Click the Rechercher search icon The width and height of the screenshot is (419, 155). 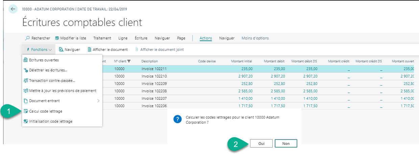coord(28,38)
